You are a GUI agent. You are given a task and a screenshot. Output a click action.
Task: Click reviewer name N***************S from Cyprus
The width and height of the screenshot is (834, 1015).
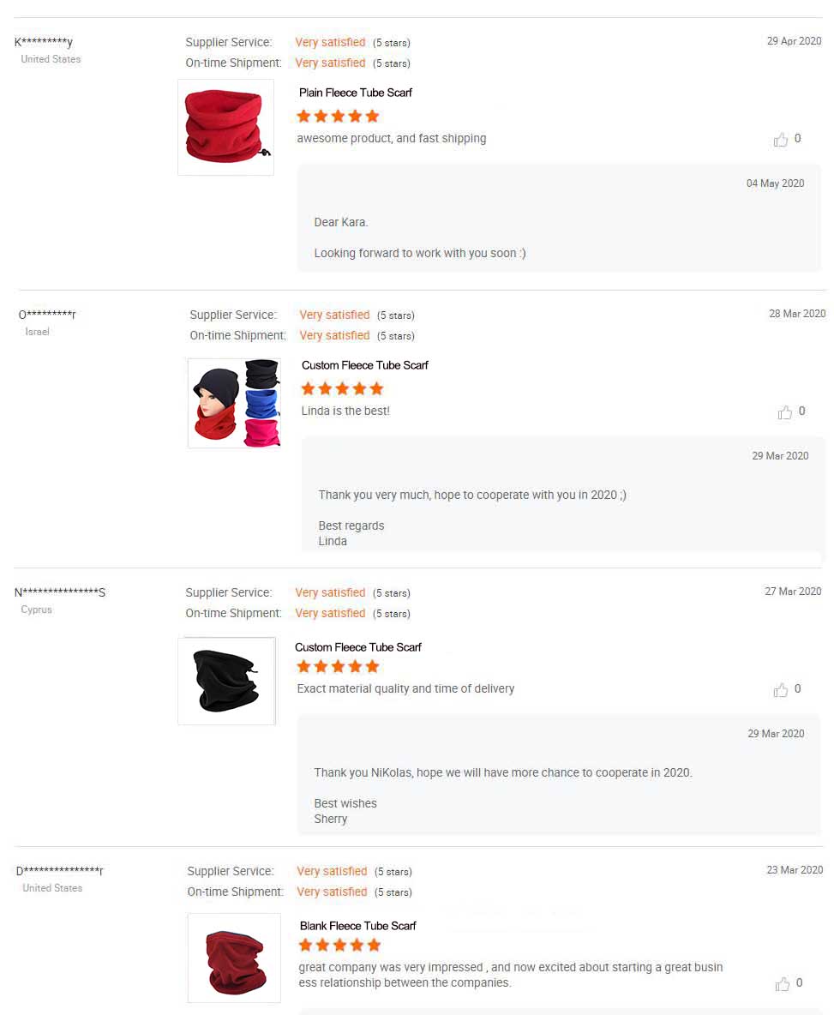click(60, 592)
